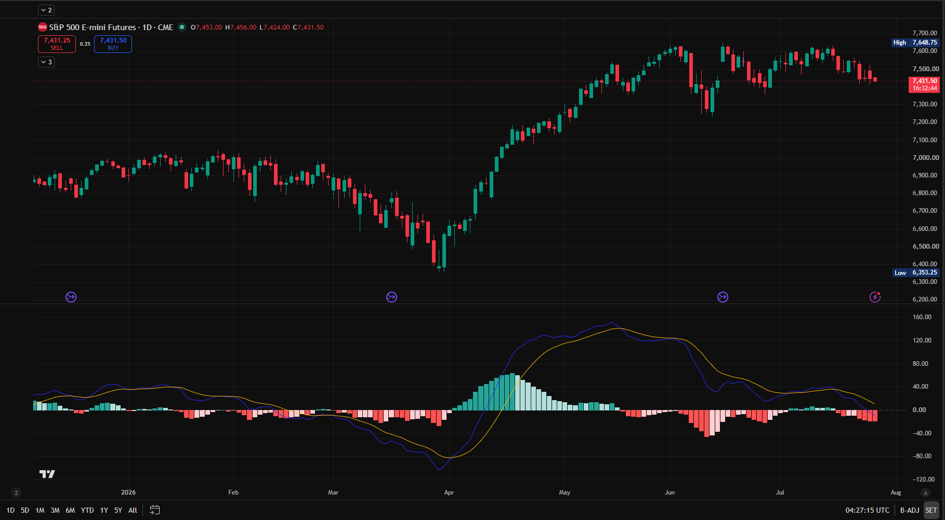Click the O7,453.00 open value
The image size is (945, 520).
coord(206,27)
